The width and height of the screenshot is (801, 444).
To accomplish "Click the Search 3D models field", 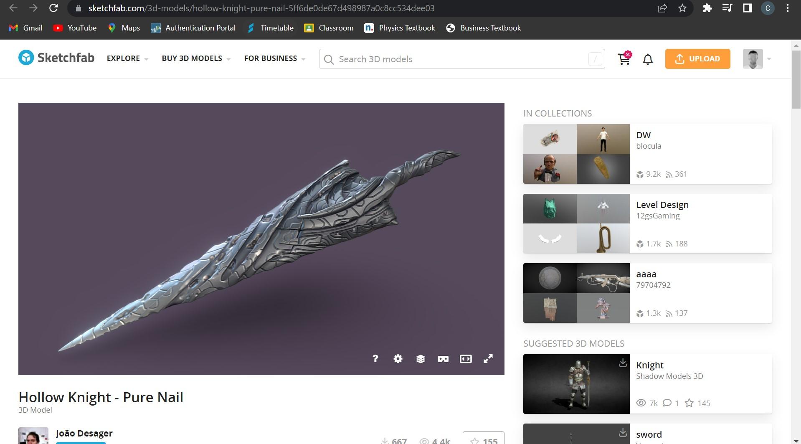I will 439,59.
